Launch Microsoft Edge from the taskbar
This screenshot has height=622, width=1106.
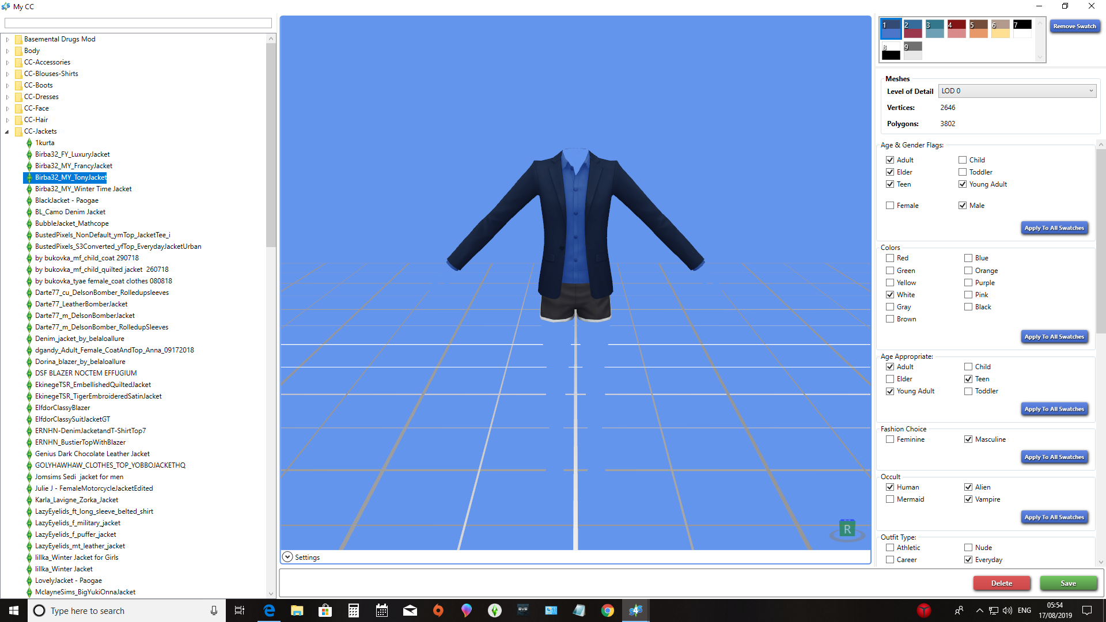click(x=269, y=610)
